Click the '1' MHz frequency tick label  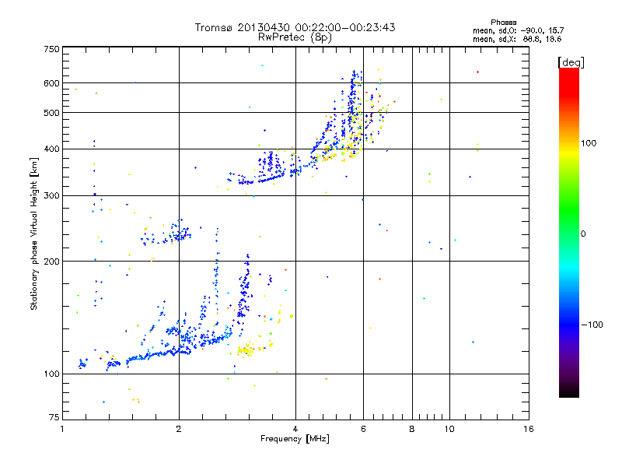(x=62, y=429)
